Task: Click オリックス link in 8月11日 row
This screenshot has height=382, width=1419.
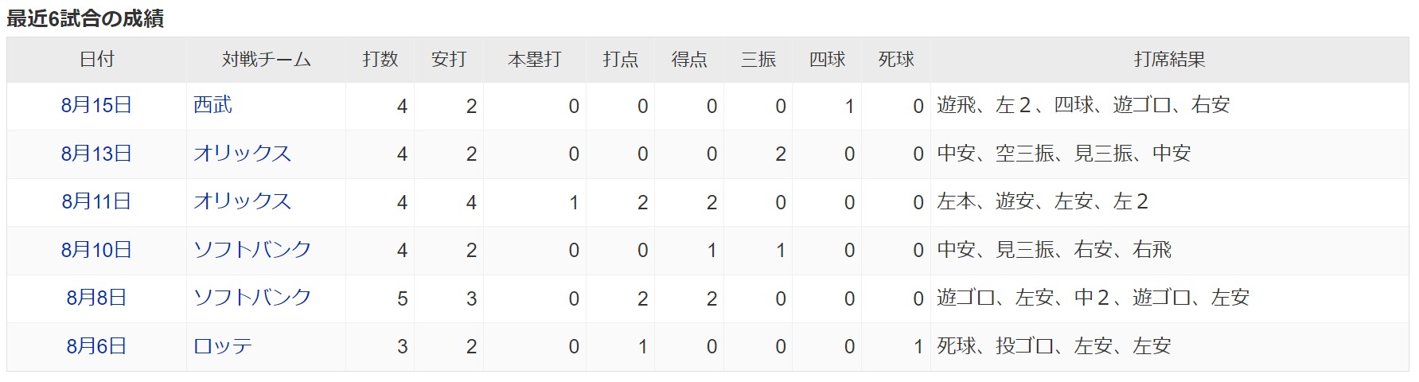Action: click(x=242, y=201)
